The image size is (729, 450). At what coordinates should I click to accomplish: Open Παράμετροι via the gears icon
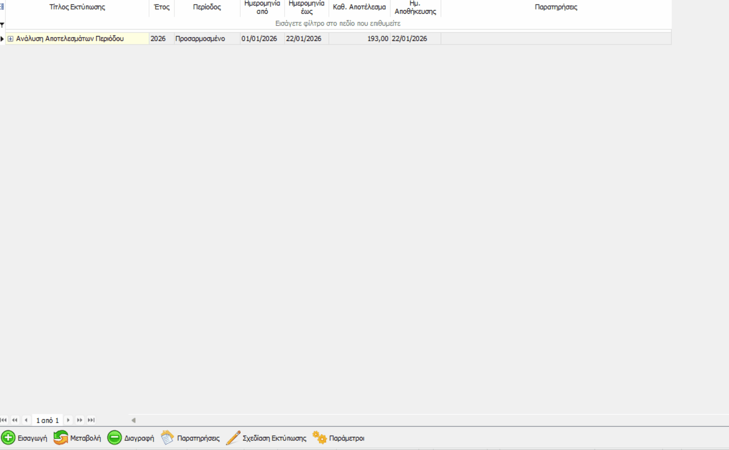click(320, 438)
